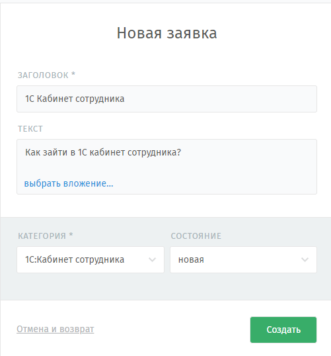
Task: Click the ЗАГОЛОВОК field label
Action: [x=43, y=75]
